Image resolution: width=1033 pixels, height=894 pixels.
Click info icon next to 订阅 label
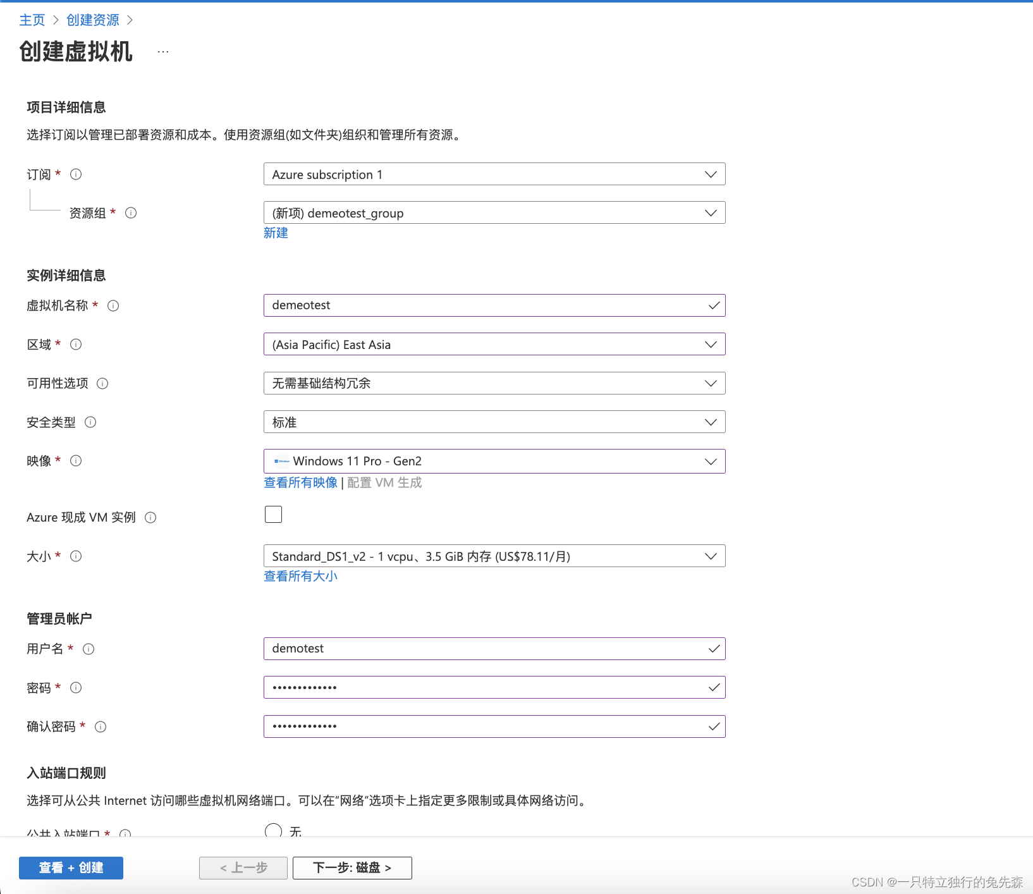(76, 175)
